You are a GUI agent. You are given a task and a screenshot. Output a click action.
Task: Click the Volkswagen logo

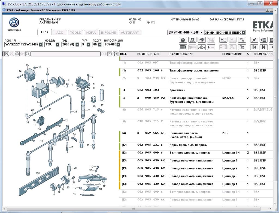click(x=14, y=23)
